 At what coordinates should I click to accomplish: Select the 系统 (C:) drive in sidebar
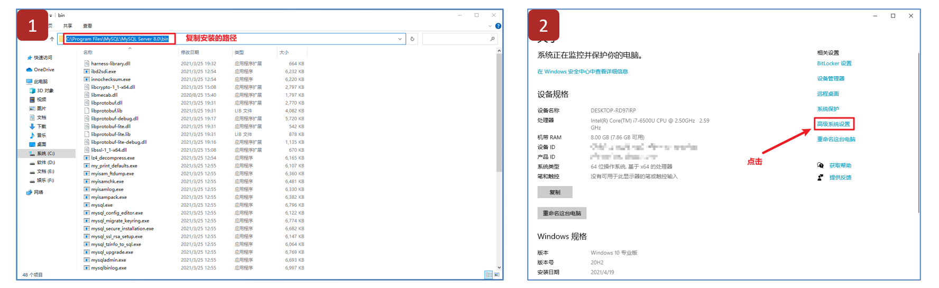pyautogui.click(x=45, y=153)
